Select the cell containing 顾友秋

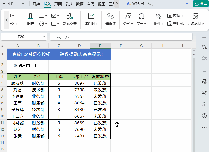click(x=17, y=83)
